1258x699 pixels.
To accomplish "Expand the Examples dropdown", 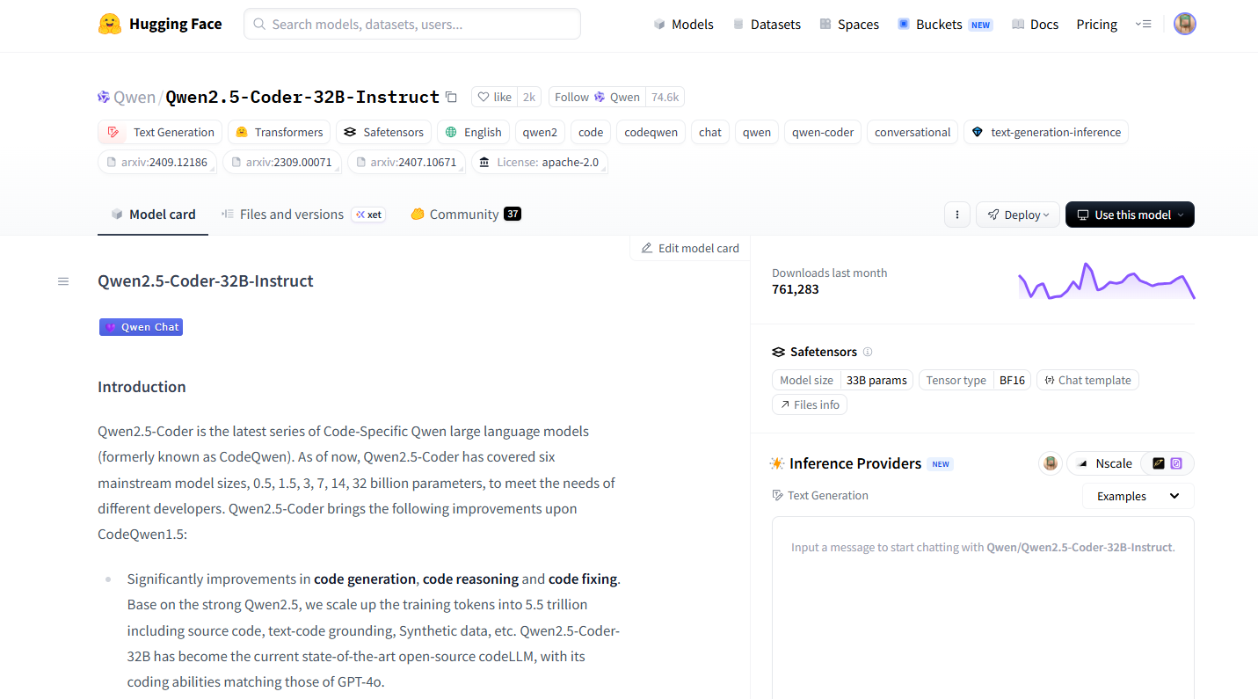I will (1138, 496).
